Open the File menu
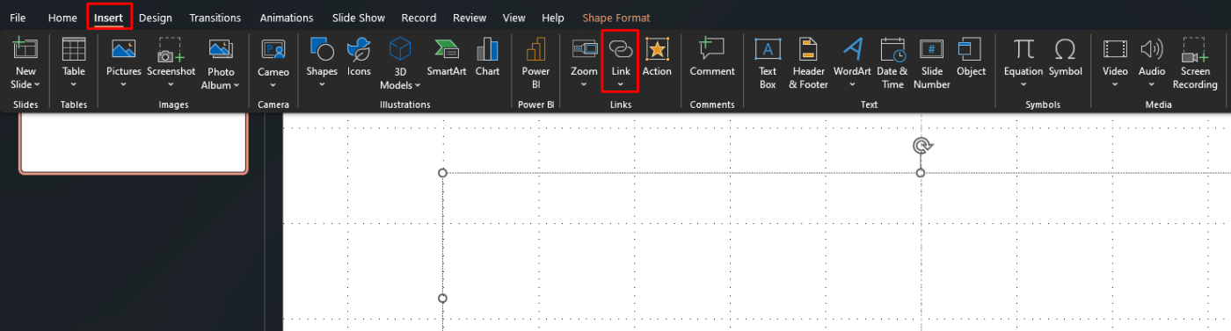Screen dimensions: 1231x331 (18, 18)
